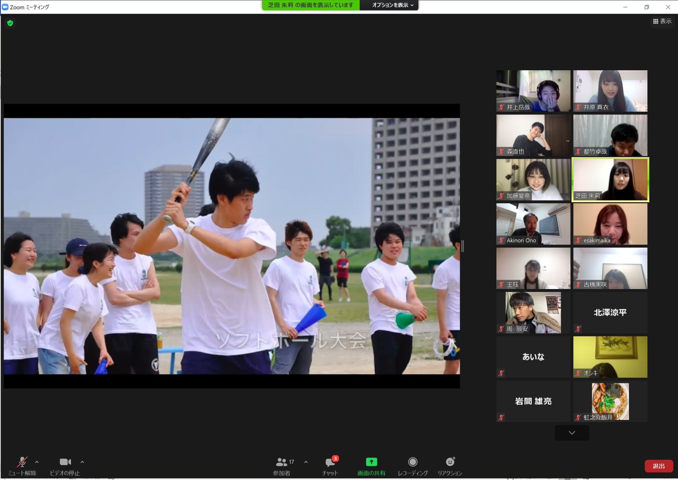Stop the camera with ビデオの停止
This screenshot has width=678, height=480.
pos(65,462)
